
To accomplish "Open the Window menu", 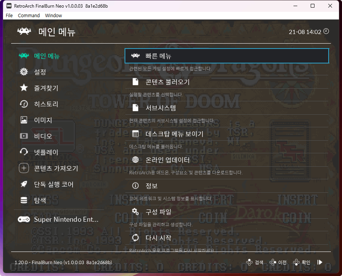I will click(53, 16).
